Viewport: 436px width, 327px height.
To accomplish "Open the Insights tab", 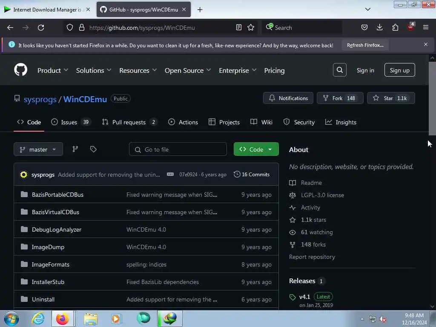I will [341, 122].
